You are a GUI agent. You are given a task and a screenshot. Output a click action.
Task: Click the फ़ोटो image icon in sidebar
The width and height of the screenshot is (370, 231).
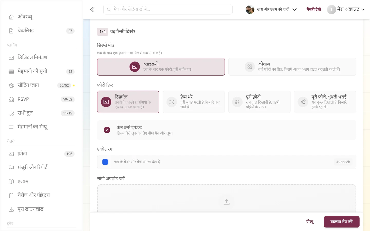(x=11, y=154)
